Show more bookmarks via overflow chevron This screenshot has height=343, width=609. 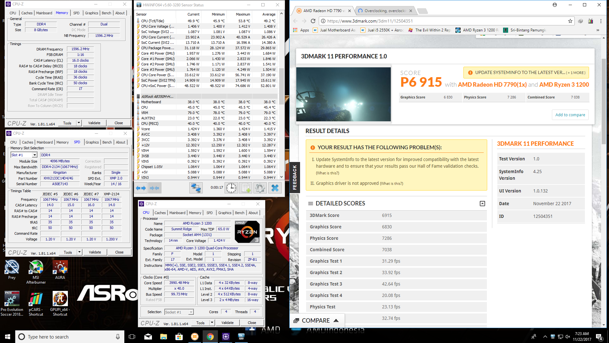pos(598,30)
